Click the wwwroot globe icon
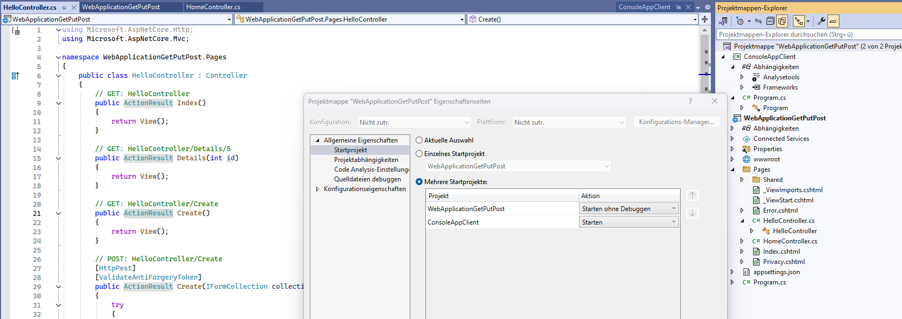 click(747, 159)
